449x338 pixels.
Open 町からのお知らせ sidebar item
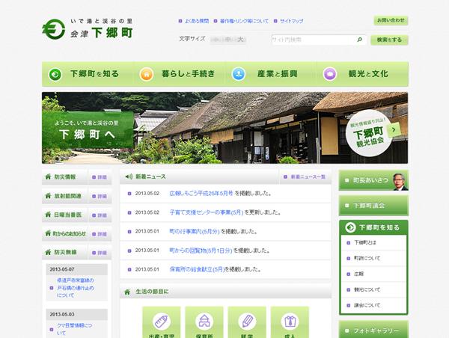tap(64, 234)
